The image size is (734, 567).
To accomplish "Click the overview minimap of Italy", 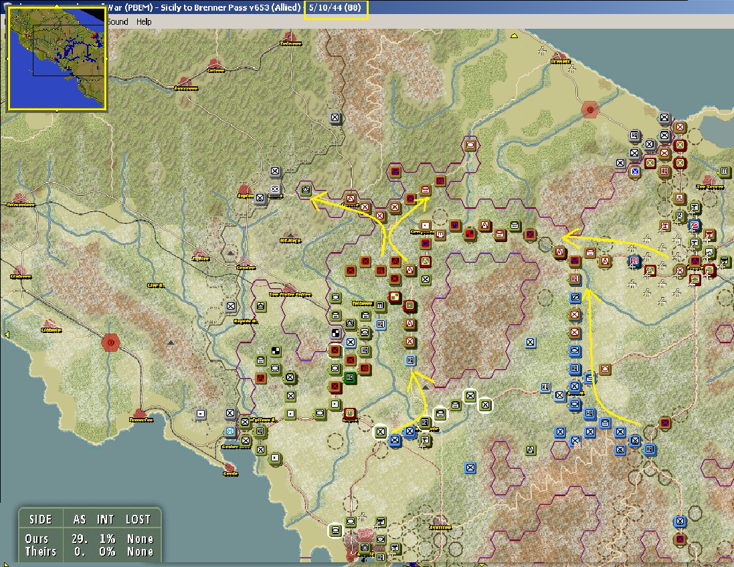I will 57,58.
